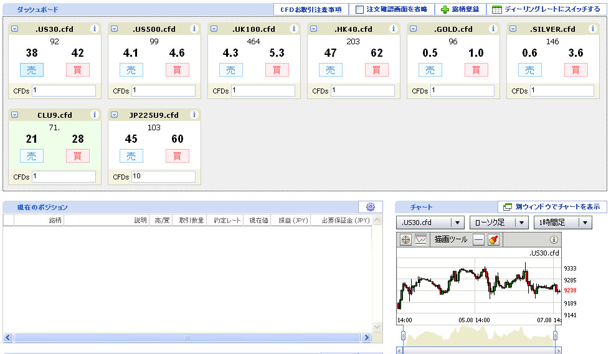Open info for .GOLD.cfd card

[x=493, y=29]
